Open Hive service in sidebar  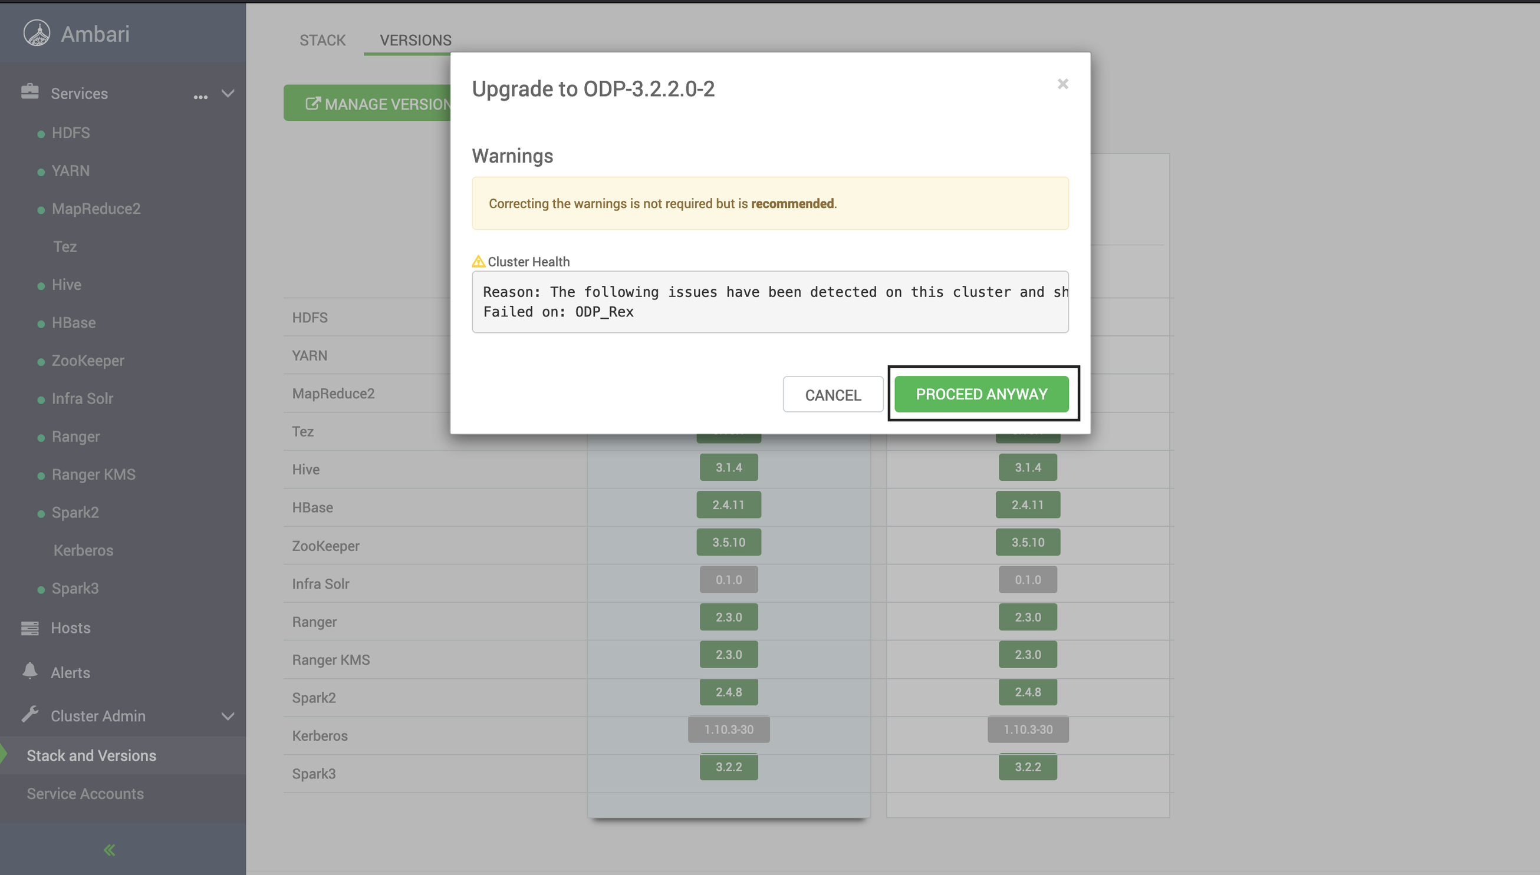(x=66, y=284)
